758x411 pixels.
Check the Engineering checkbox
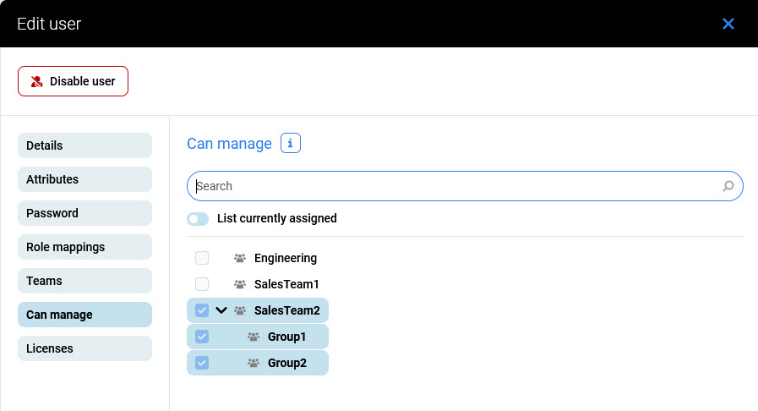(x=202, y=258)
